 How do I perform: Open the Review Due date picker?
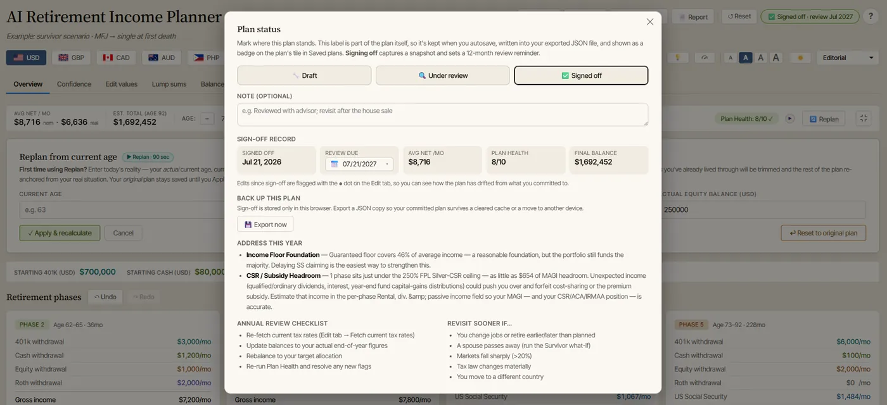pos(359,164)
